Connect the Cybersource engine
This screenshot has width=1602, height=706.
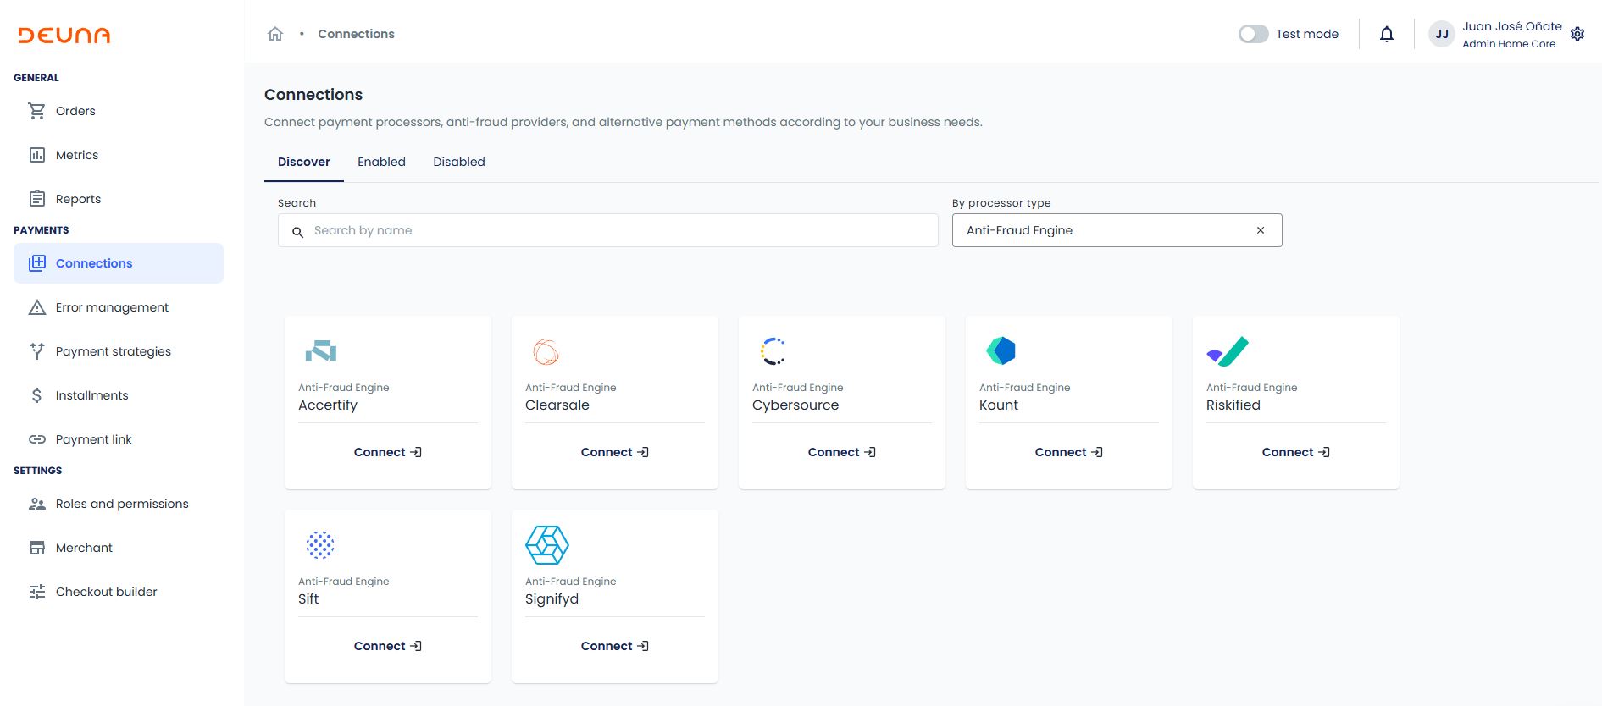(x=842, y=452)
